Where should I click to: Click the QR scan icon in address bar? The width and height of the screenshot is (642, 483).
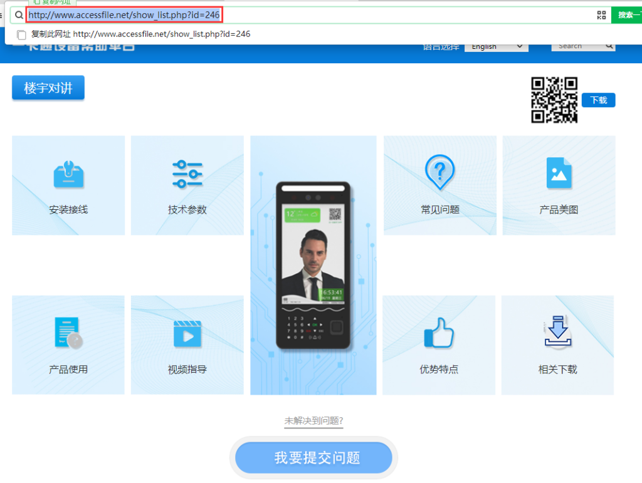601,15
